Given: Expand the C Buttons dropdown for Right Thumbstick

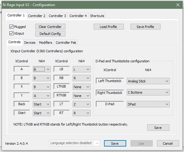Looking at the screenshot, I should [x=148, y=92].
